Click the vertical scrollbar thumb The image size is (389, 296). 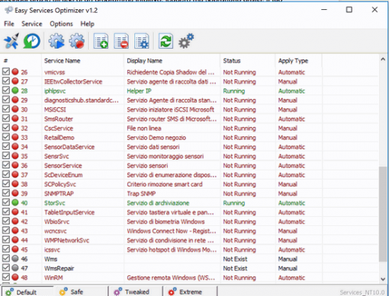383,214
